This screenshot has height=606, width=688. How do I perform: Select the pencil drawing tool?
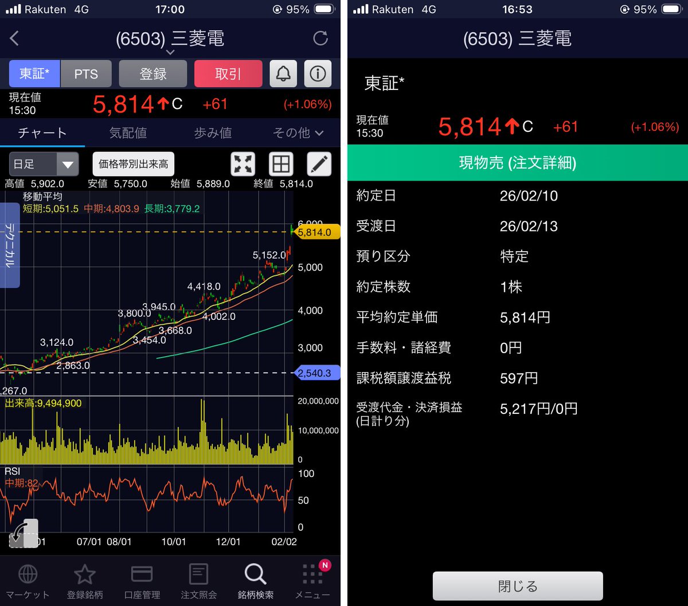(x=319, y=164)
